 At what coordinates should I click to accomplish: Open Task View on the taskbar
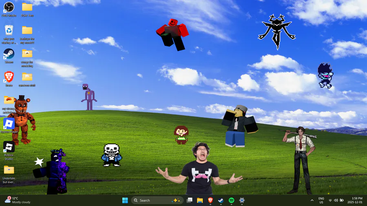189,200
